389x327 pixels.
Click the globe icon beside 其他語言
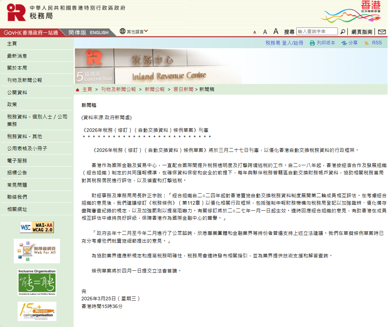[122, 31]
